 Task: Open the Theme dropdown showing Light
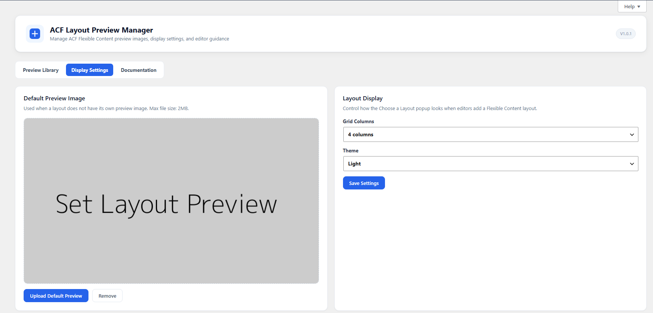tap(491, 164)
